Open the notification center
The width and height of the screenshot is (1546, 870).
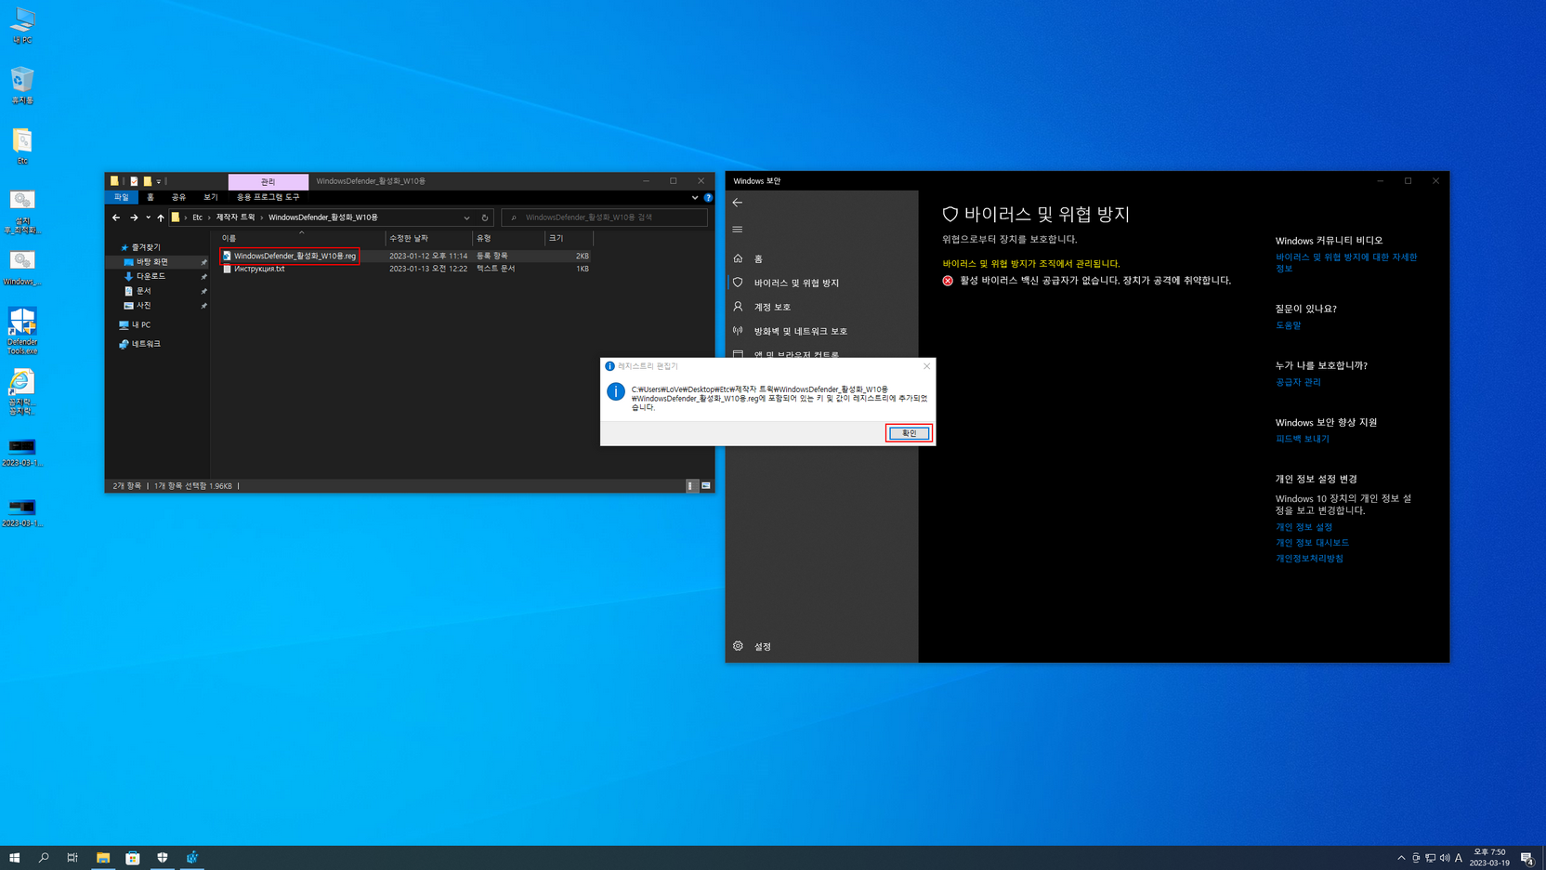pyautogui.click(x=1526, y=858)
